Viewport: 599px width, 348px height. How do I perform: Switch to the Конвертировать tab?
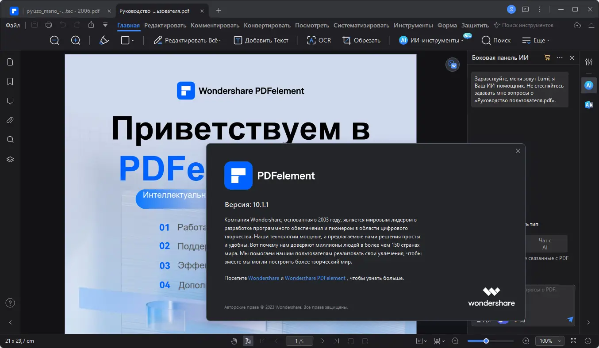click(267, 25)
